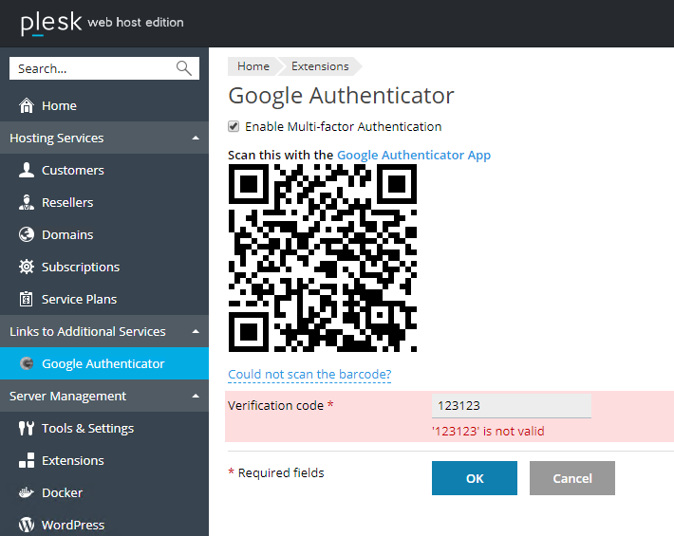Collapse the Server Management section

pos(196,396)
